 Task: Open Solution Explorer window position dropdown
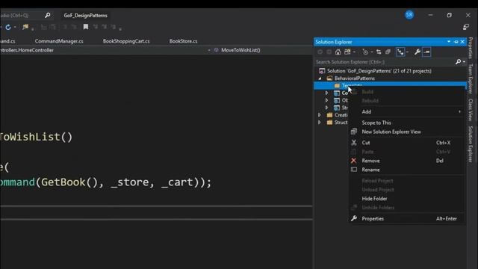(x=449, y=42)
